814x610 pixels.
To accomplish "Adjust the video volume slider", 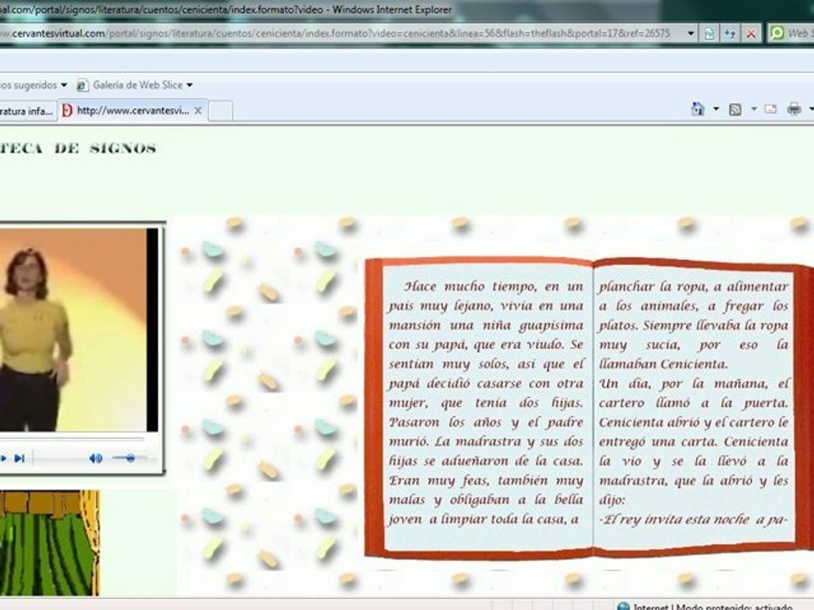I will [131, 458].
